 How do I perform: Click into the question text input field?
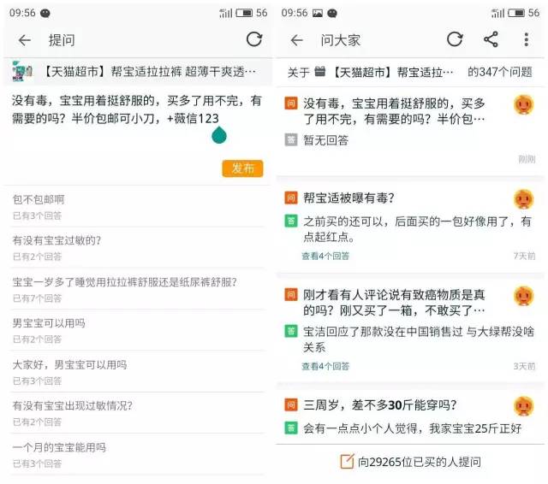click(x=137, y=119)
